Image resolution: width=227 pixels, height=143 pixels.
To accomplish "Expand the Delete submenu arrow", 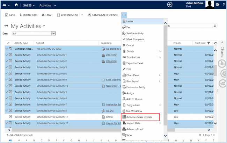I will point(160,51).
